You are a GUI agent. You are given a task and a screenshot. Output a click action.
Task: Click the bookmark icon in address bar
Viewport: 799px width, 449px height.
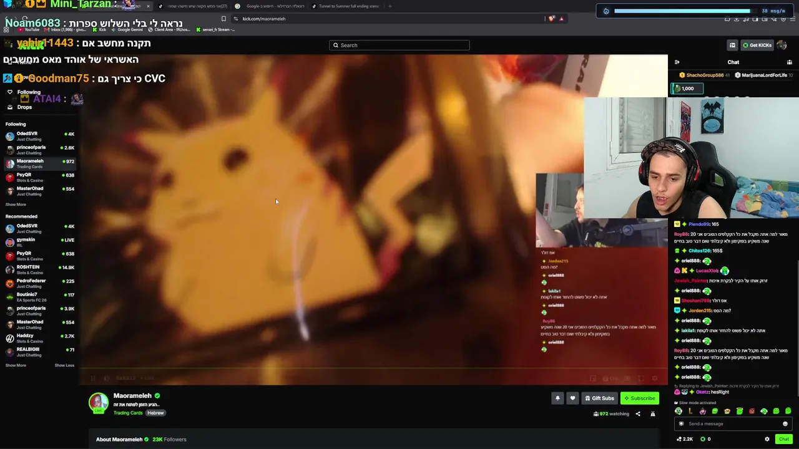(223, 19)
